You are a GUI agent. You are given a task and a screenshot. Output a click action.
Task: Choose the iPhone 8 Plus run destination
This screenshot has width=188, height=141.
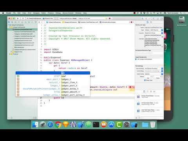click(x=48, y=18)
